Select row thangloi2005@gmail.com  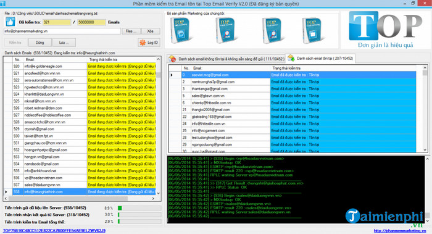click(293, 110)
